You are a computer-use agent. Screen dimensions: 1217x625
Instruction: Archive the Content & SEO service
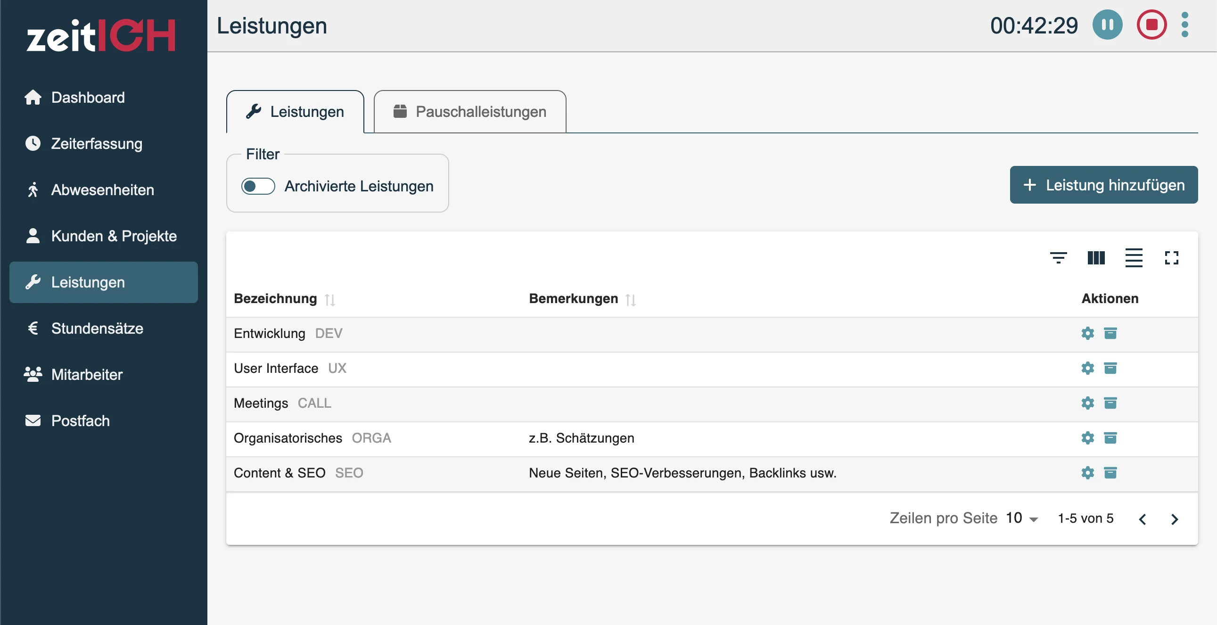1110,473
